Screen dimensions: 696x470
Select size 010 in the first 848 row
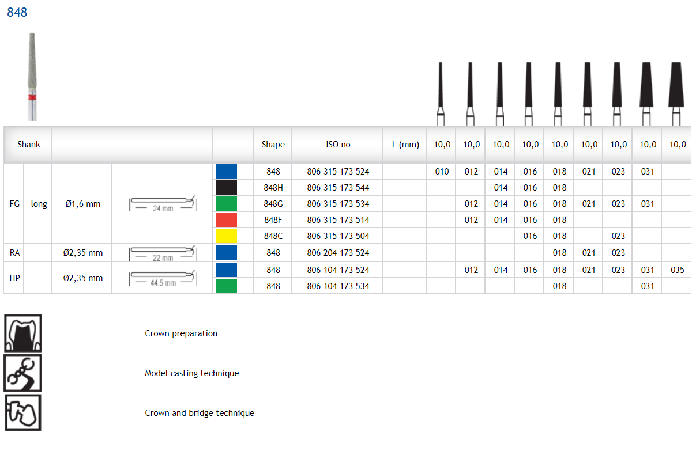coord(442,172)
